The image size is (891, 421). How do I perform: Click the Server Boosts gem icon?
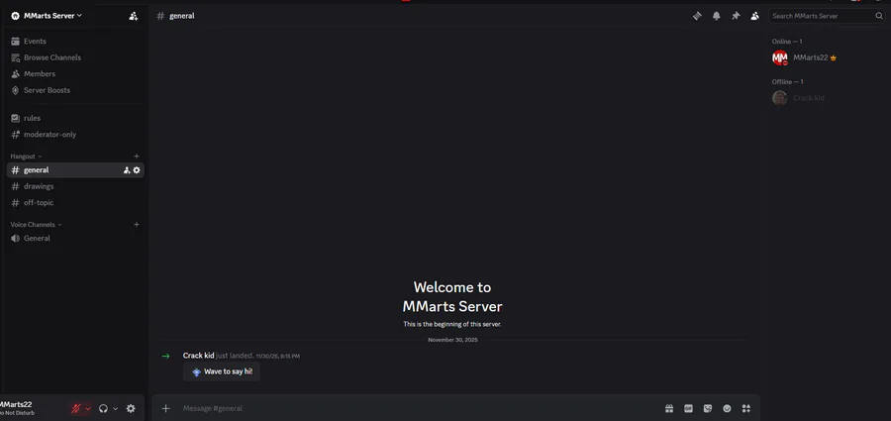(x=15, y=90)
